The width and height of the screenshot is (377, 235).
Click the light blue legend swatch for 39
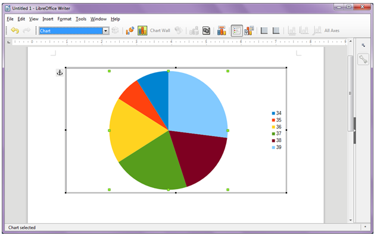273,147
